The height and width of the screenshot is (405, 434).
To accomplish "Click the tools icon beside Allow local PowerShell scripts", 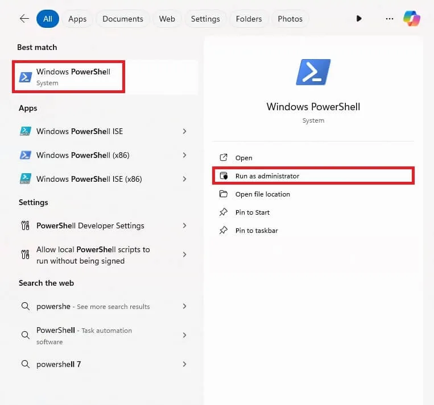I will pyautogui.click(x=25, y=254).
